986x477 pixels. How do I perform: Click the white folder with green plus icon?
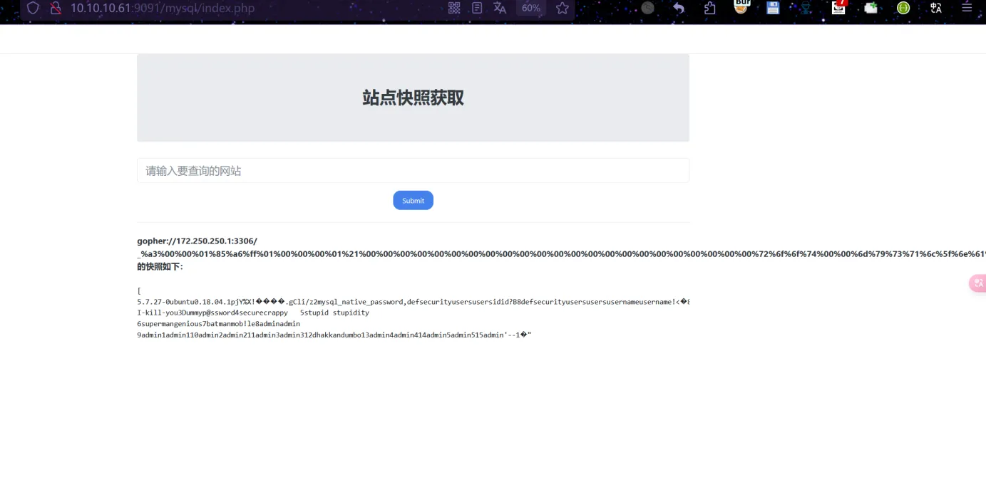click(871, 8)
